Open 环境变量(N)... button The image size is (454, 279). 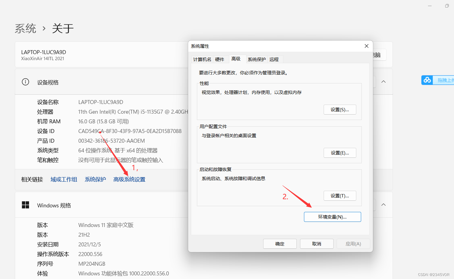tap(332, 217)
